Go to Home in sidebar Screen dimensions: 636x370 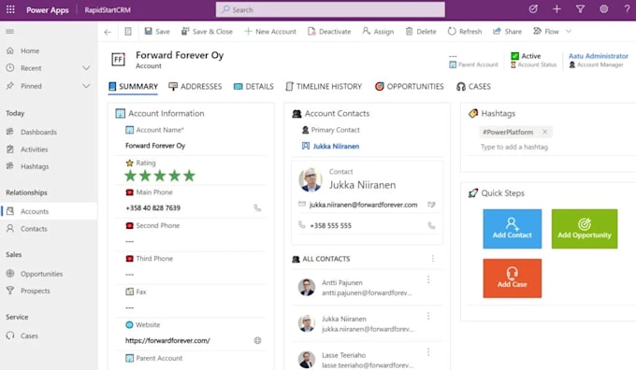click(x=30, y=50)
